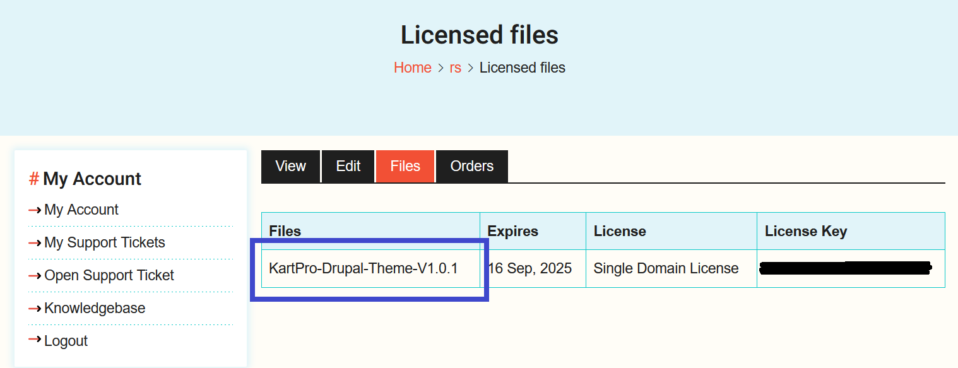Click the breadcrumb chevron right after rs
This screenshot has width=958, height=368.
point(470,68)
